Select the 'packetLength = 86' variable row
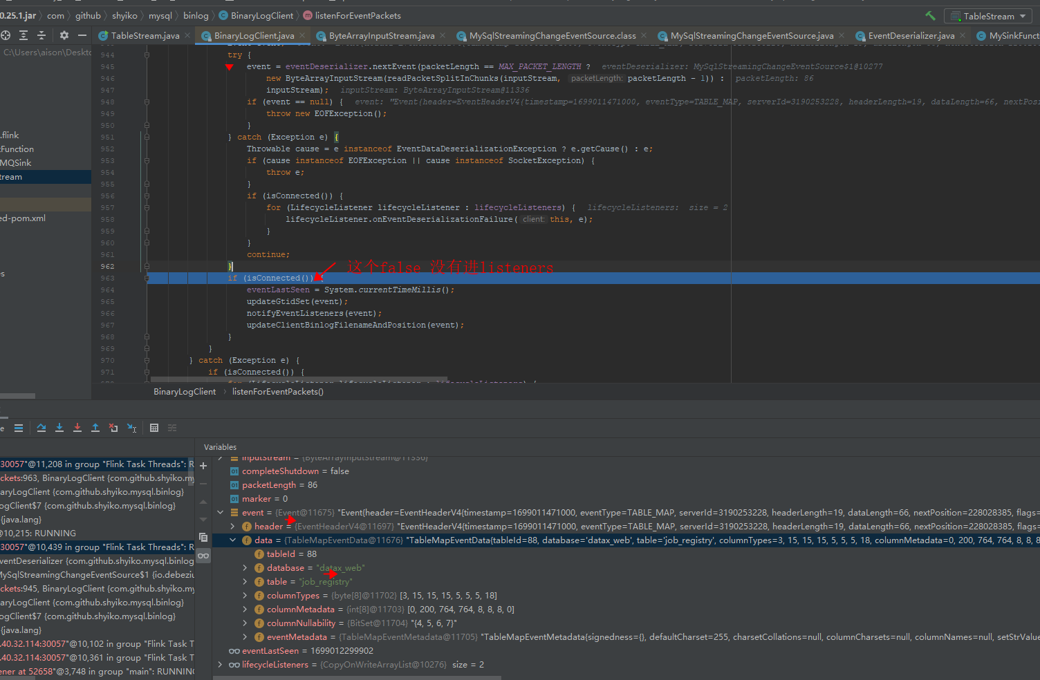Image resolution: width=1040 pixels, height=680 pixels. tap(626, 485)
